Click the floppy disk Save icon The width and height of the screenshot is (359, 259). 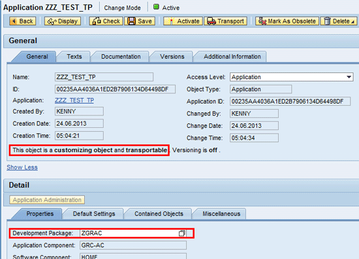point(131,21)
